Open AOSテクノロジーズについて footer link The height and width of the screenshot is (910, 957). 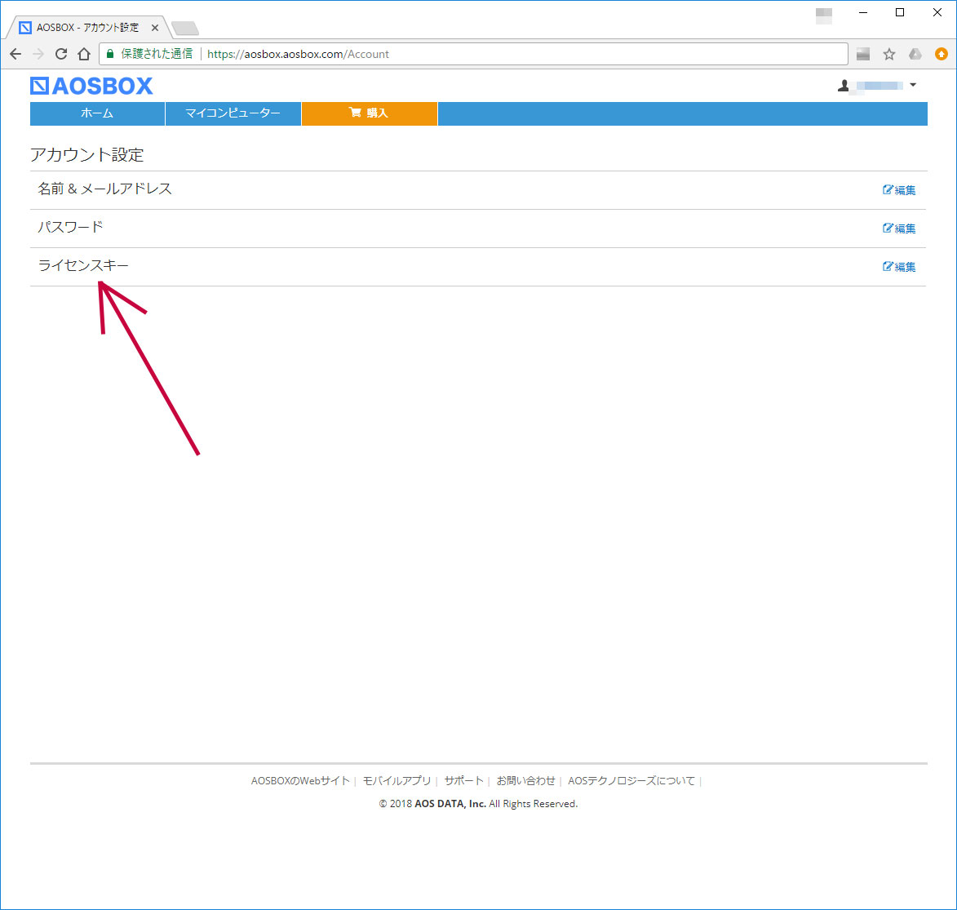pos(631,780)
